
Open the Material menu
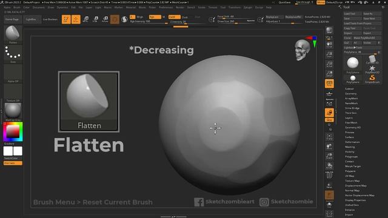pos(131,7)
